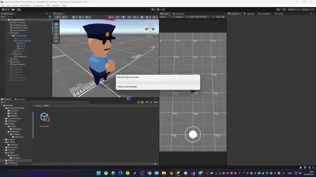This screenshot has width=316, height=177.
Task: Toggle scene effects button
Action: 135,17
